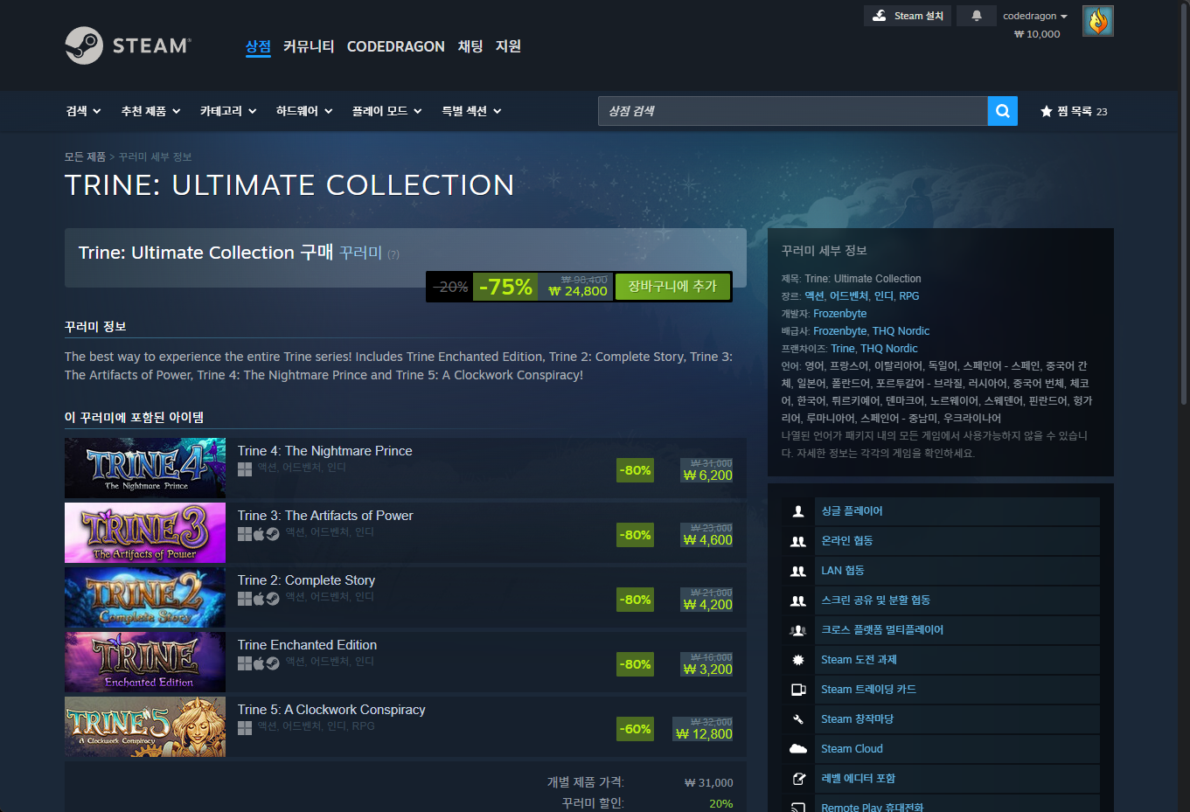This screenshot has height=812, width=1190.
Task: Click the Trine 2: Complete Story title
Action: [x=306, y=580]
